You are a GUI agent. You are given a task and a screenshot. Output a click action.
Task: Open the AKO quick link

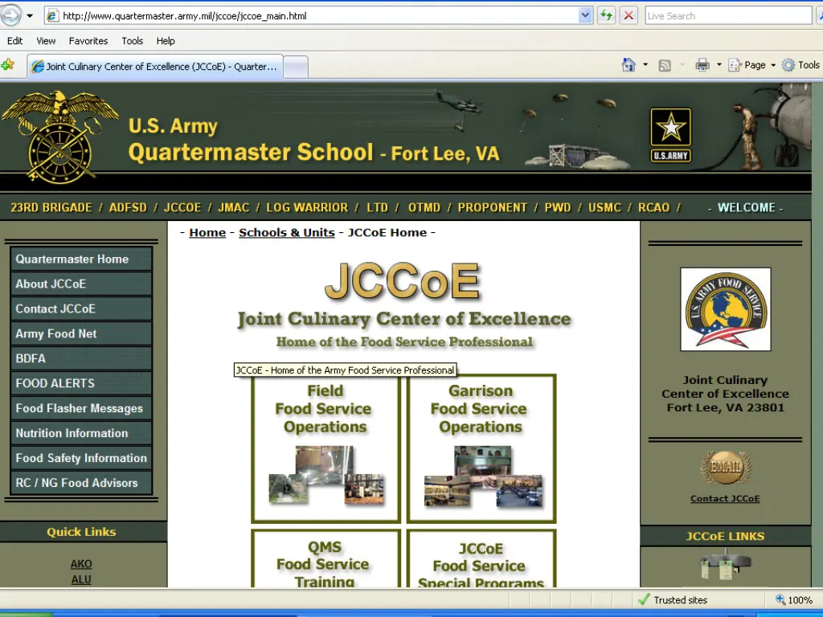click(81, 564)
